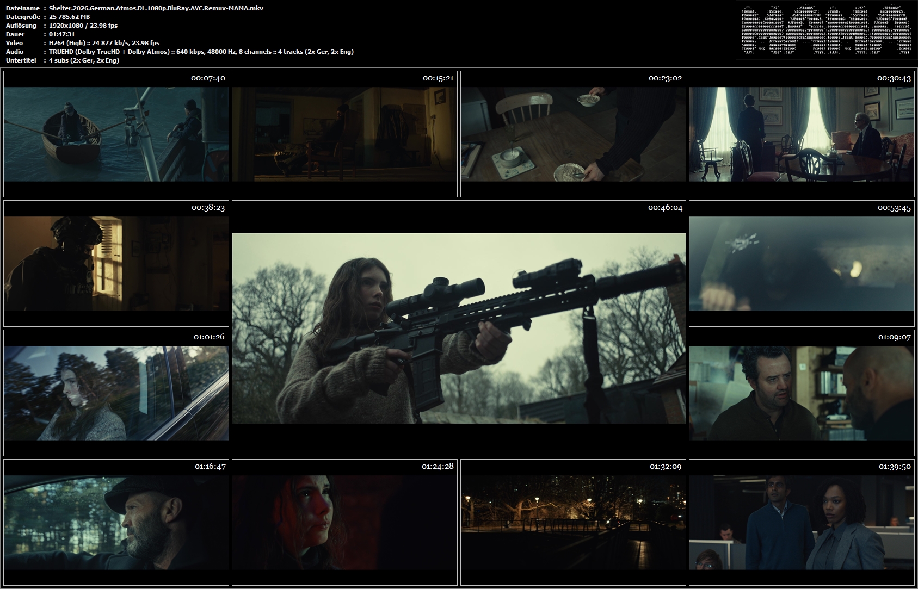Click the subtitle value 4 subs (2x Ger, 2x Eng)
The image size is (918, 589).
(84, 60)
